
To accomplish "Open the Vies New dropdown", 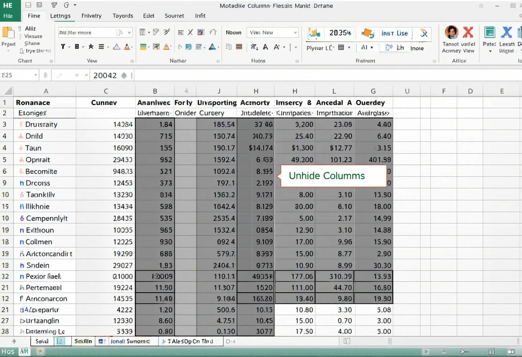I will (x=273, y=32).
